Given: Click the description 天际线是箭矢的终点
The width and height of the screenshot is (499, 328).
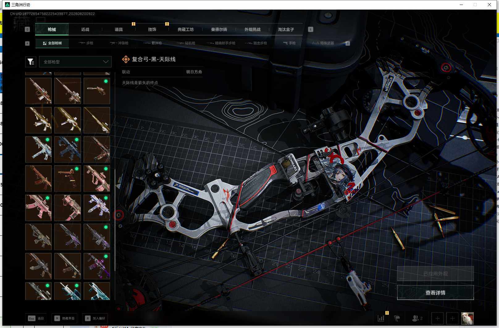Looking at the screenshot, I should tap(140, 83).
